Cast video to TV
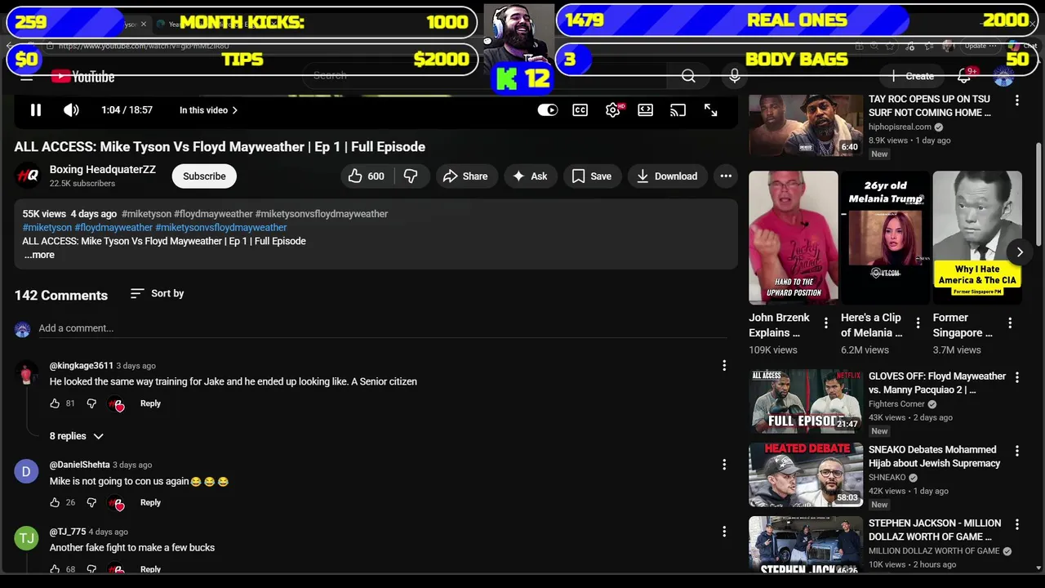This screenshot has width=1045, height=588. [x=678, y=110]
